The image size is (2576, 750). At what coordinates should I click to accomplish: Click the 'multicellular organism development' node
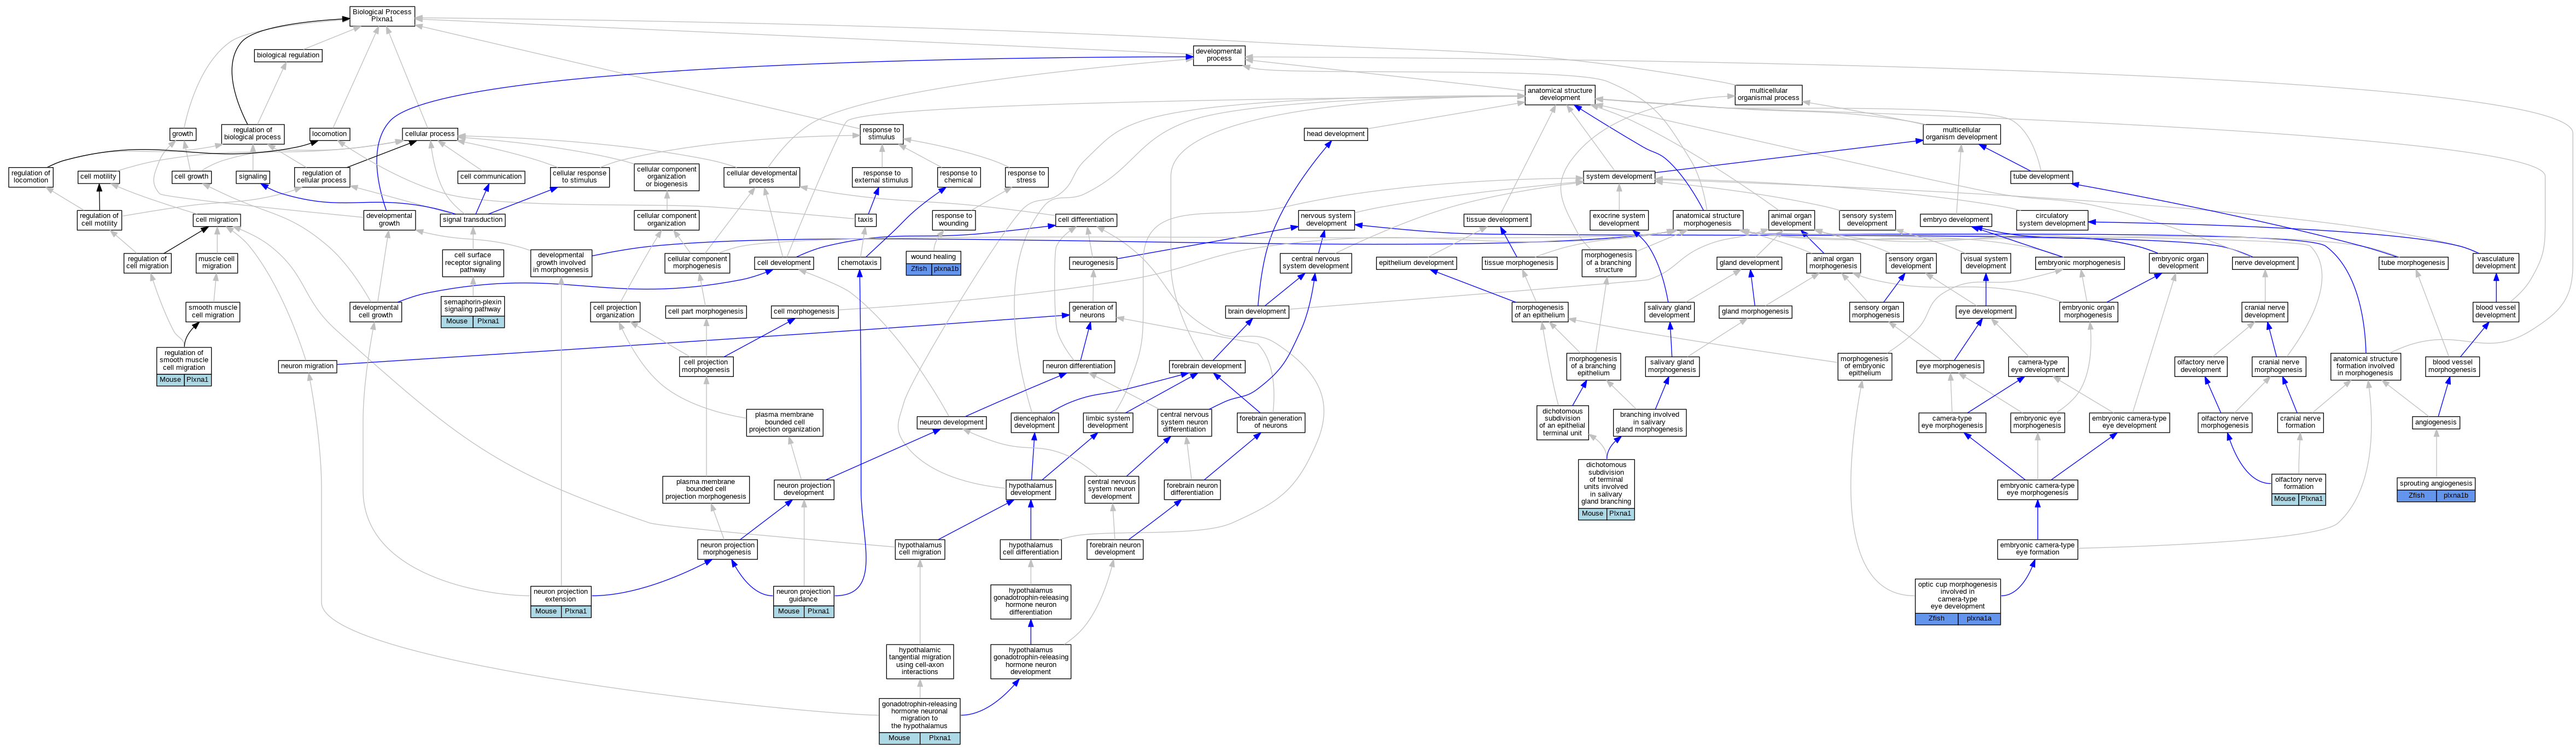(x=1961, y=134)
